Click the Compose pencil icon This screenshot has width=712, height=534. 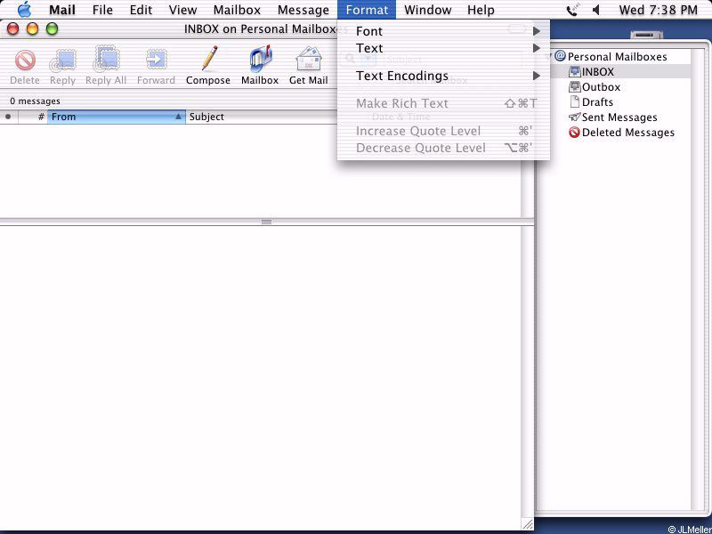tap(208, 59)
